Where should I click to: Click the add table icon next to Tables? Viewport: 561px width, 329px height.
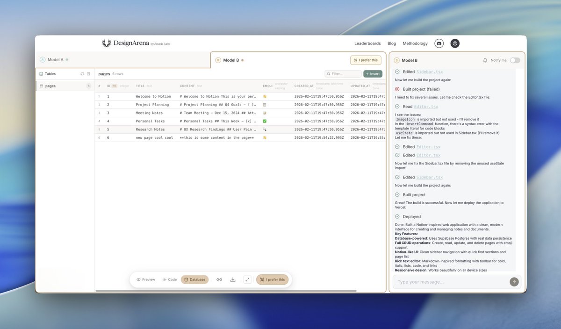click(x=88, y=73)
